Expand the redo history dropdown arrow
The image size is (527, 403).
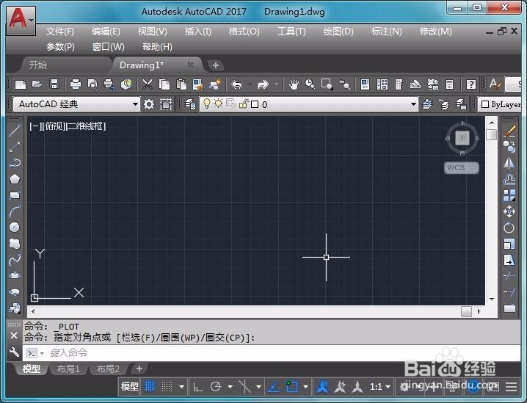click(x=276, y=84)
